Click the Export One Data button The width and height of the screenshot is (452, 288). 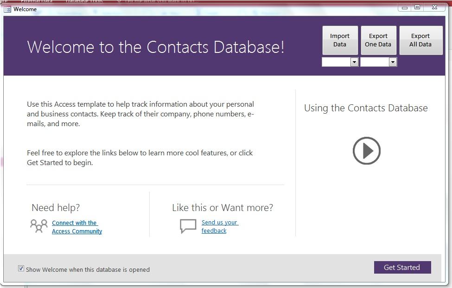(x=378, y=40)
